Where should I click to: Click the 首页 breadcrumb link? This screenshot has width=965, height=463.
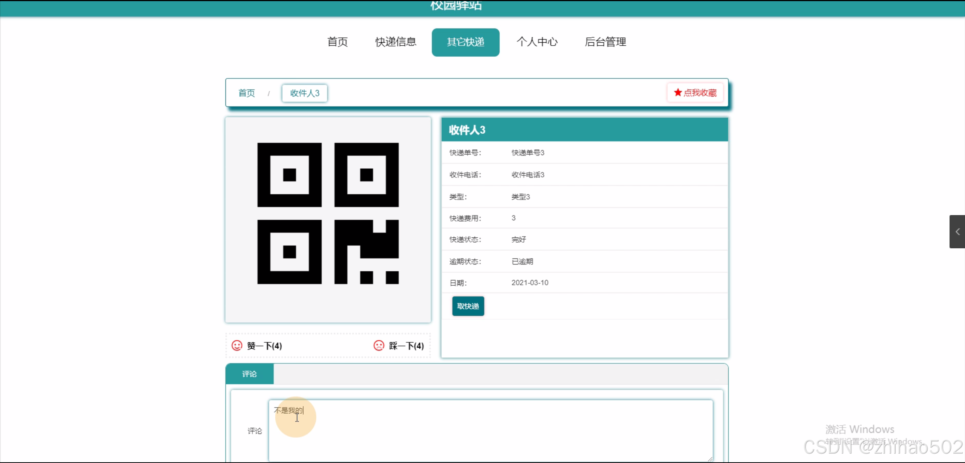247,93
